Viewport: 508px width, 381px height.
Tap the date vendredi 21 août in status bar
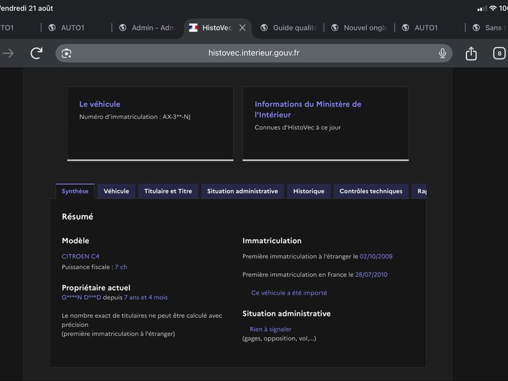pos(27,8)
